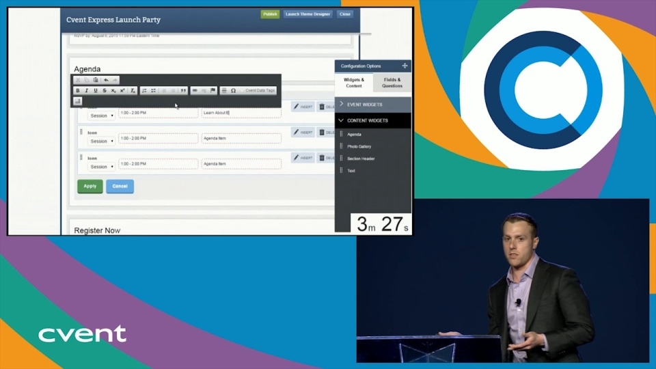Viewport: 656px width, 369px height.
Task: Open the Session dropdown in the last agenda row
Action: click(x=102, y=167)
